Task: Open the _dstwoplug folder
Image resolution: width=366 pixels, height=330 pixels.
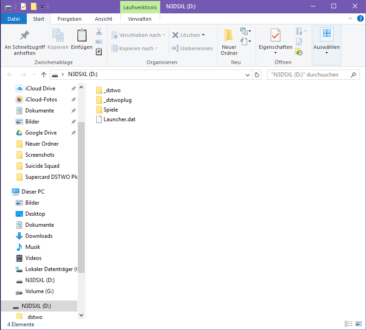Action: click(114, 100)
